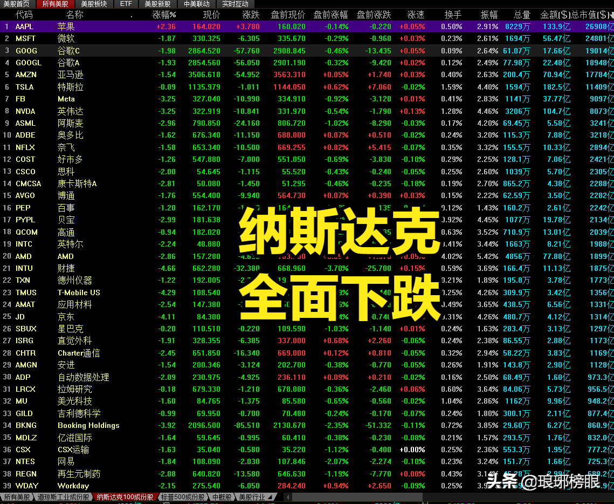614x504 pixels.
Task: Select the NVDA stock code
Action: (x=25, y=111)
